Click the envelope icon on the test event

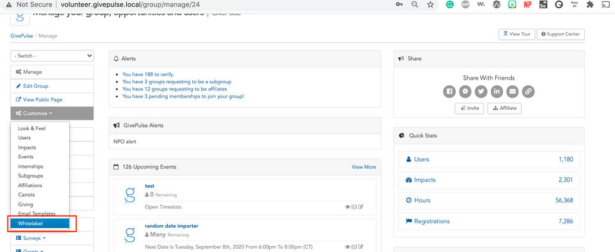[354, 207]
